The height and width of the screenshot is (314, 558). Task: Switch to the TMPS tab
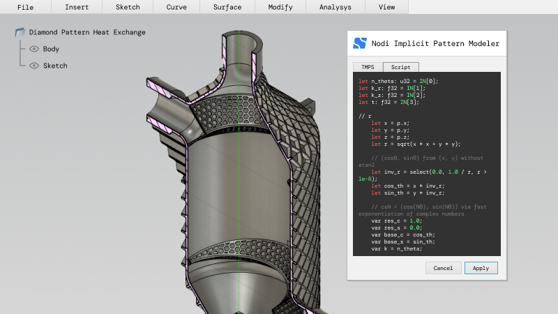(x=368, y=67)
